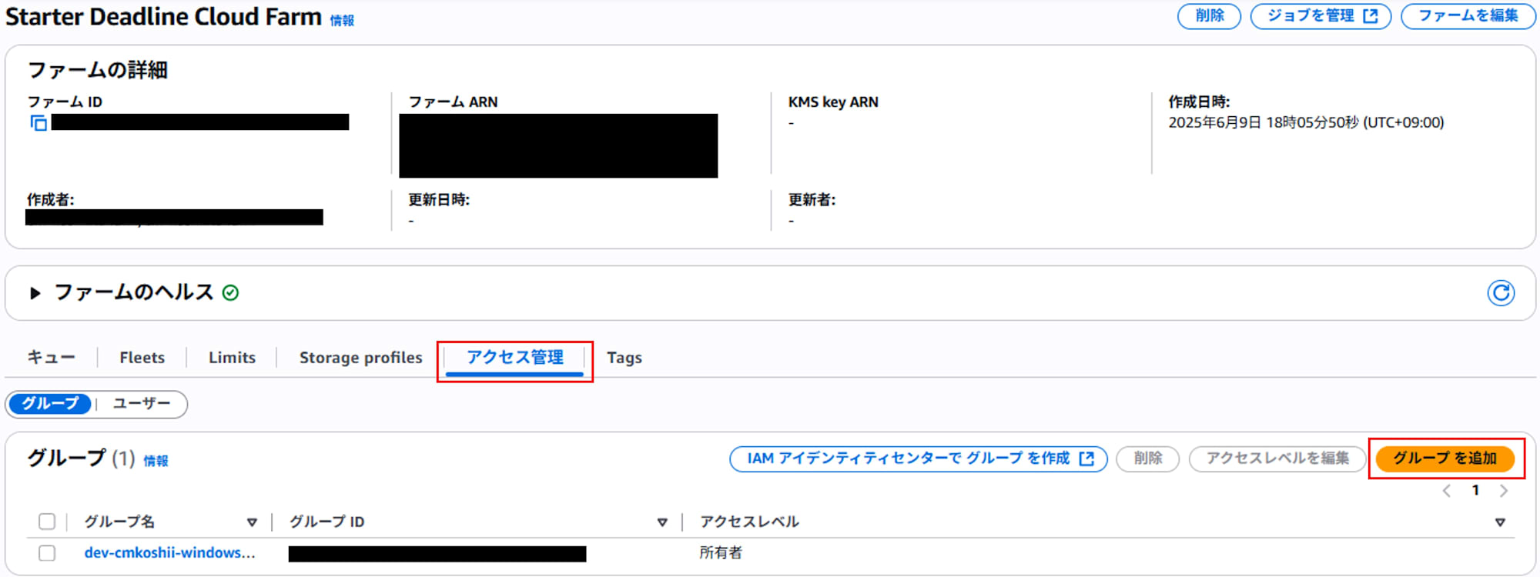
Task: Open the Limits tab
Action: coord(232,358)
